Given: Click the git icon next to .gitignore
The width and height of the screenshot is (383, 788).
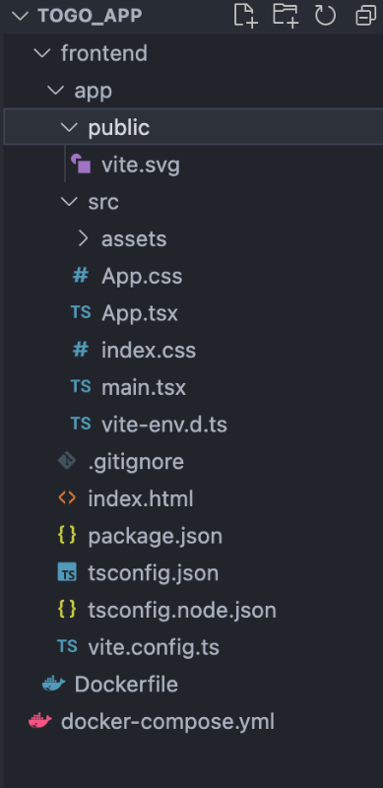Looking at the screenshot, I should [x=67, y=460].
